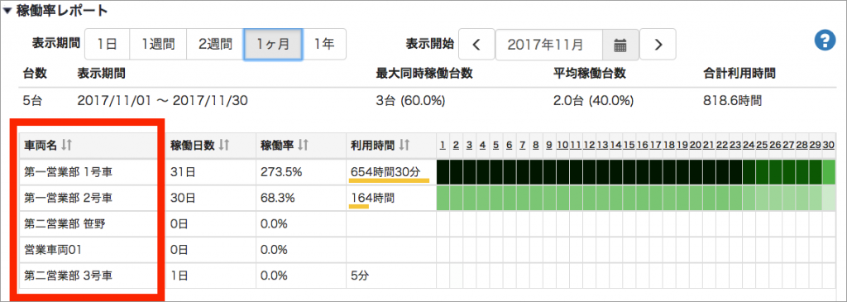Collapse the 稼働率レポート section triangle

tap(7, 11)
